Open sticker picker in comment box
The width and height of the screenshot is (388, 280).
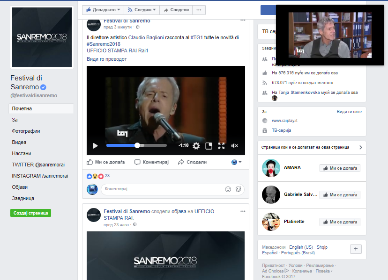pyautogui.click(x=239, y=189)
